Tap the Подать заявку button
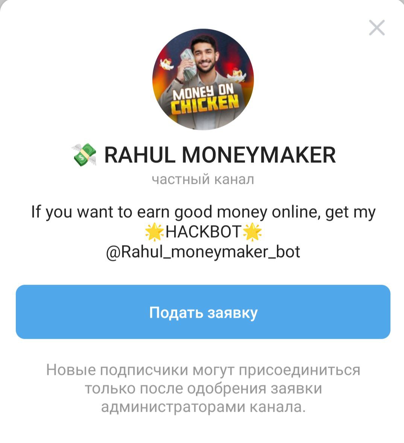 tap(203, 312)
